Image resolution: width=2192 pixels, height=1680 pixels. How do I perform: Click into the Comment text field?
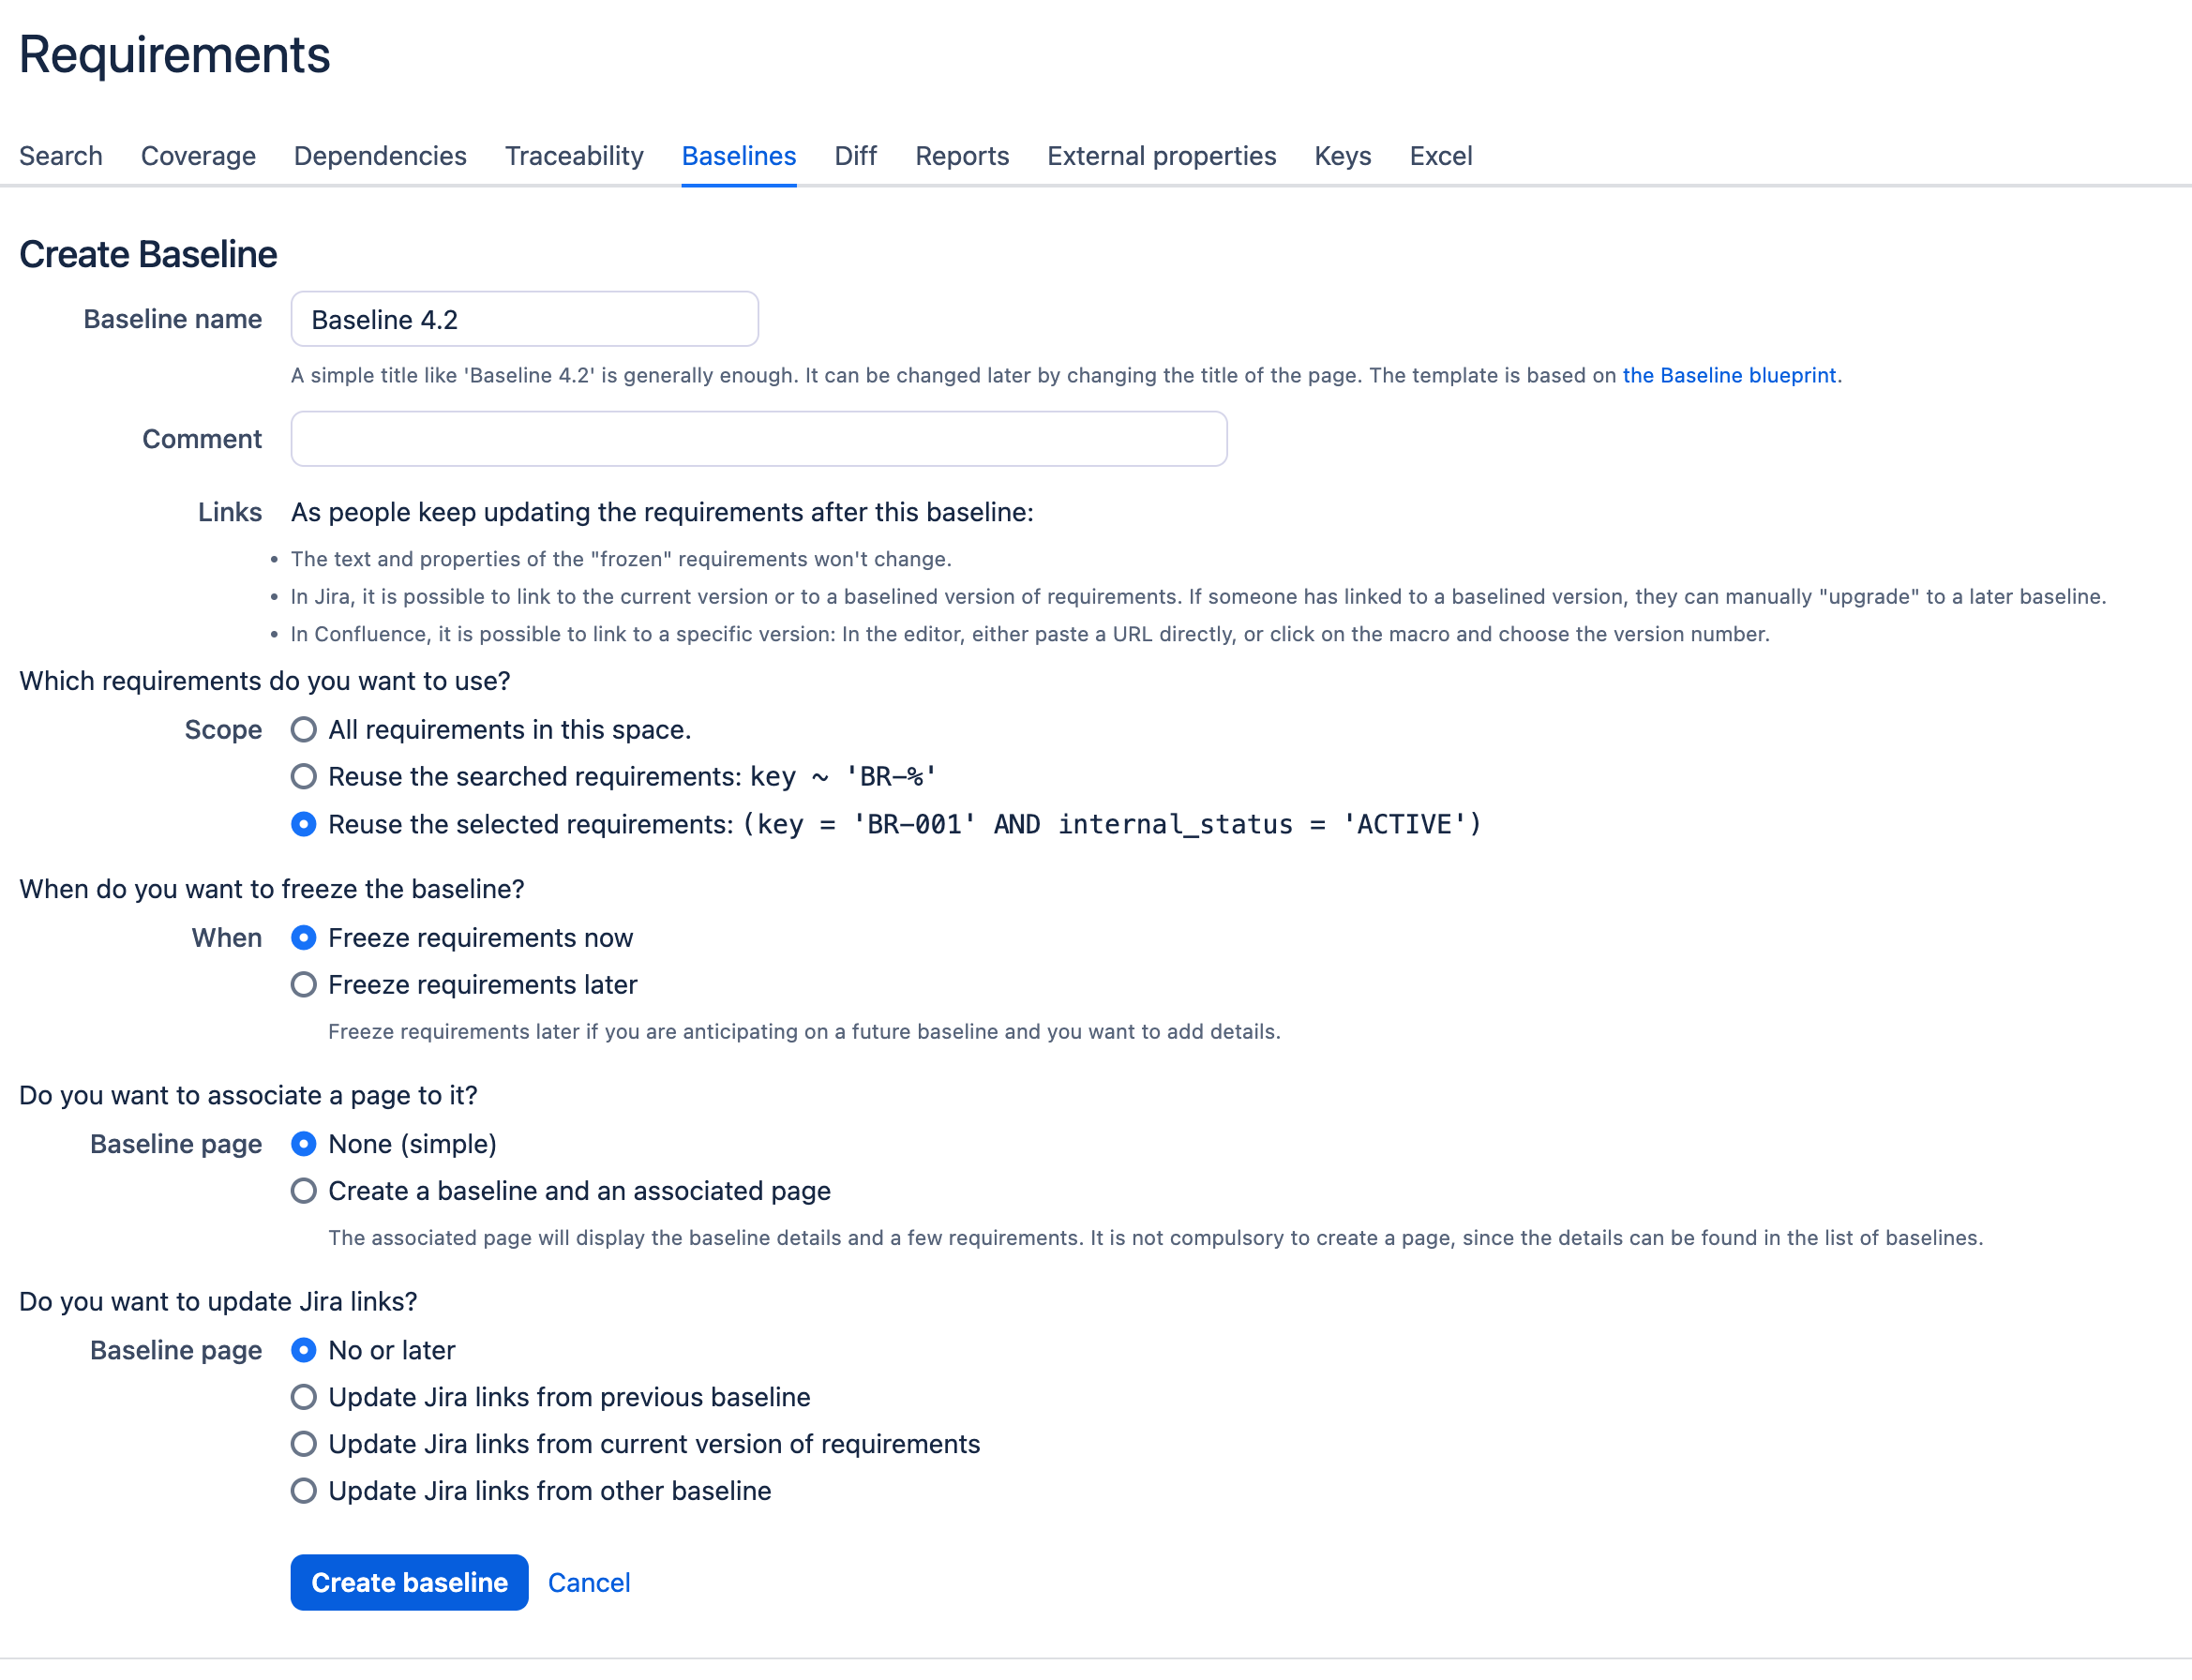(758, 439)
